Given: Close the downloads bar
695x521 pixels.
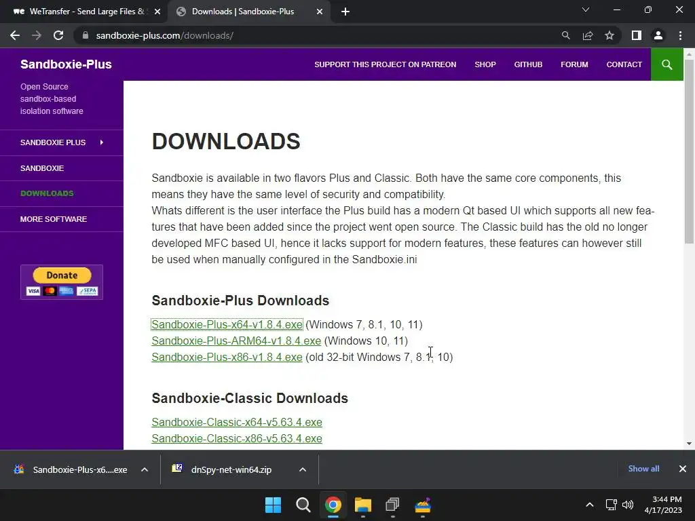Looking at the screenshot, I should [x=683, y=469].
